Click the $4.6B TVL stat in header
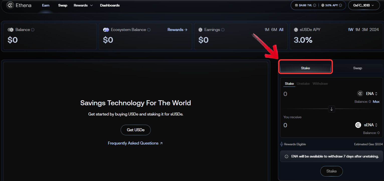Screen dimensions: 384x181 pos(305,5)
